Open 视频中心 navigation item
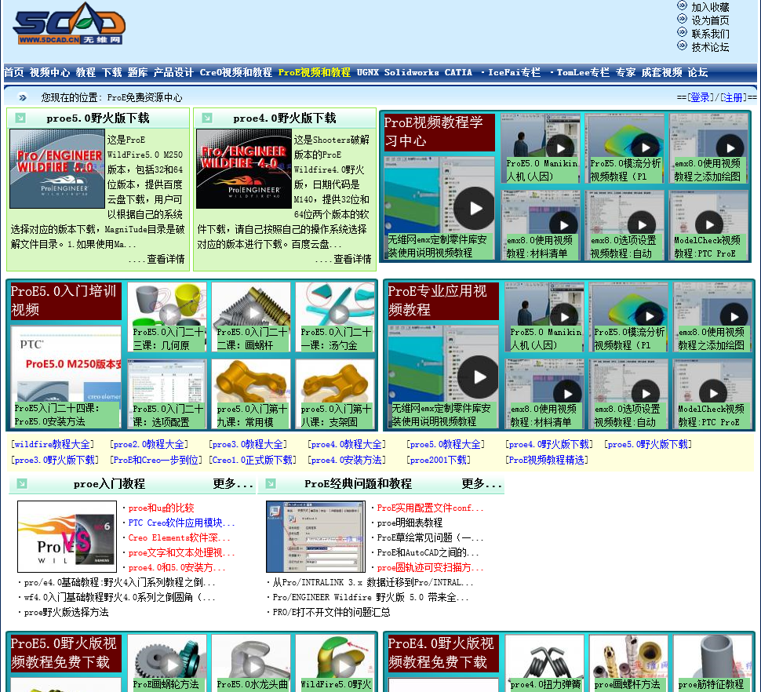The width and height of the screenshot is (761, 692). pyautogui.click(x=49, y=72)
